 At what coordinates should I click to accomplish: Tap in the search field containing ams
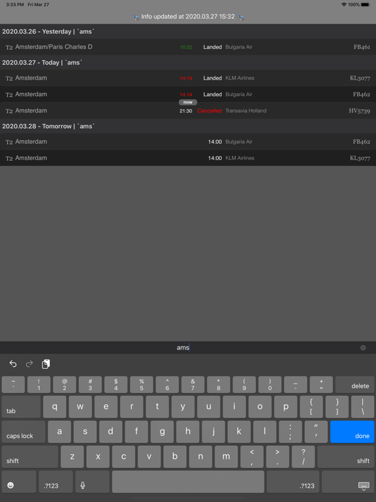188,348
